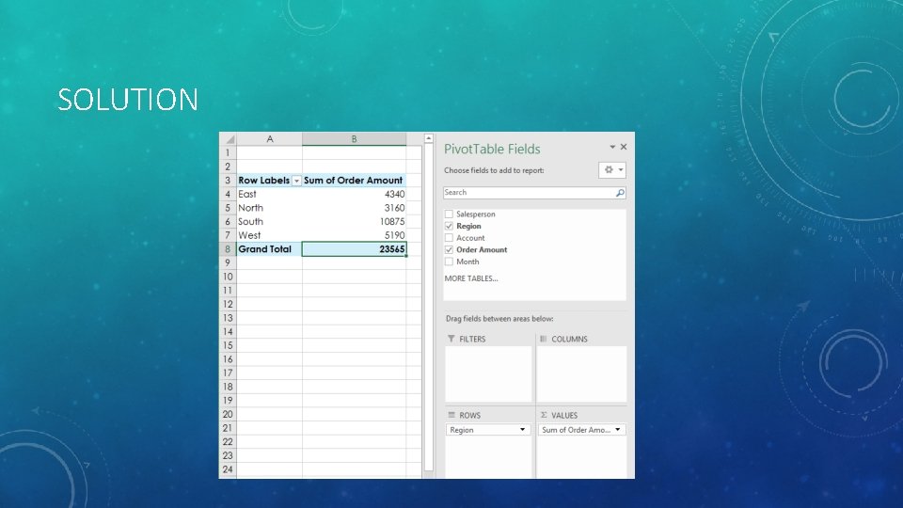903x508 pixels.
Task: Select the East cell
Action: tap(270, 194)
